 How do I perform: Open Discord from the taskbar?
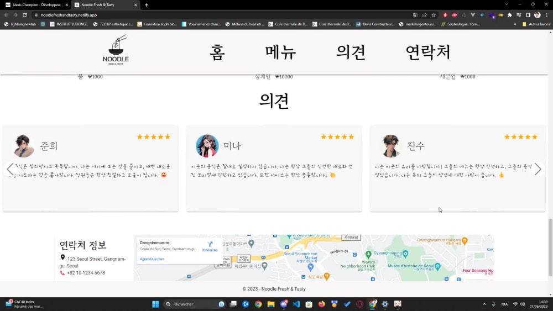(x=284, y=304)
